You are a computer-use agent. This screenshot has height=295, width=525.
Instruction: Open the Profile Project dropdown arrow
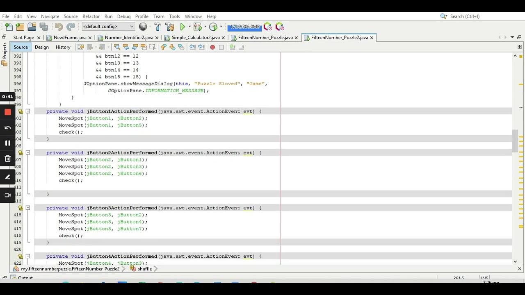pyautogui.click(x=221, y=27)
